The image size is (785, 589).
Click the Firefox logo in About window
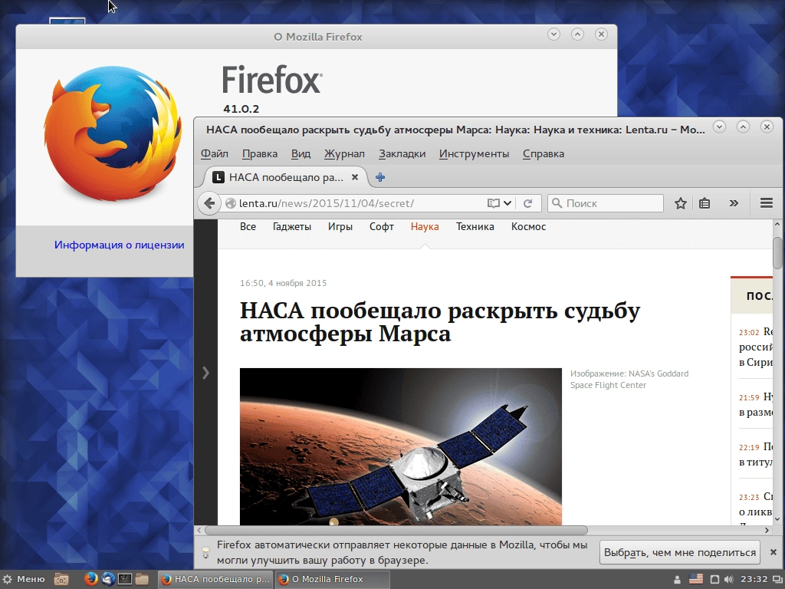[112, 132]
